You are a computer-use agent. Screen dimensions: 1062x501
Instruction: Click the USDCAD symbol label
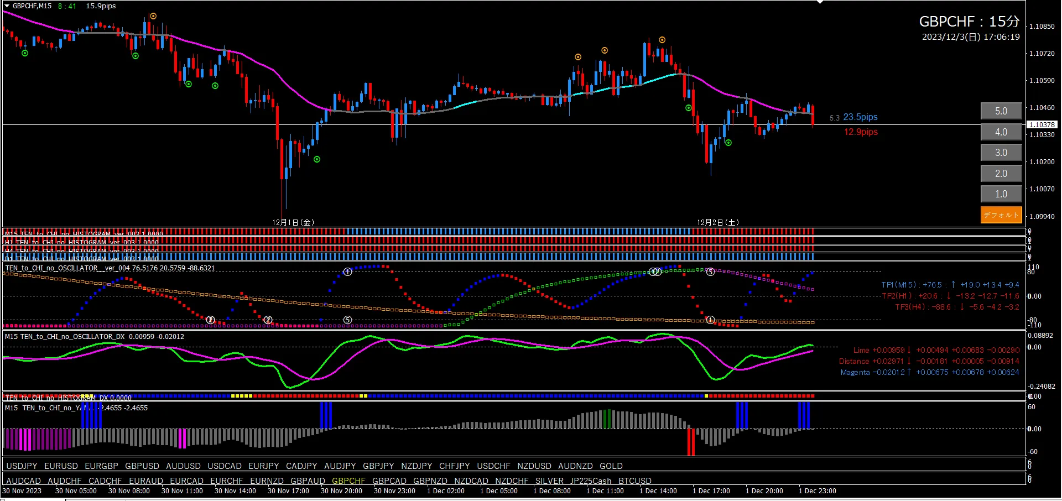pyautogui.click(x=225, y=466)
